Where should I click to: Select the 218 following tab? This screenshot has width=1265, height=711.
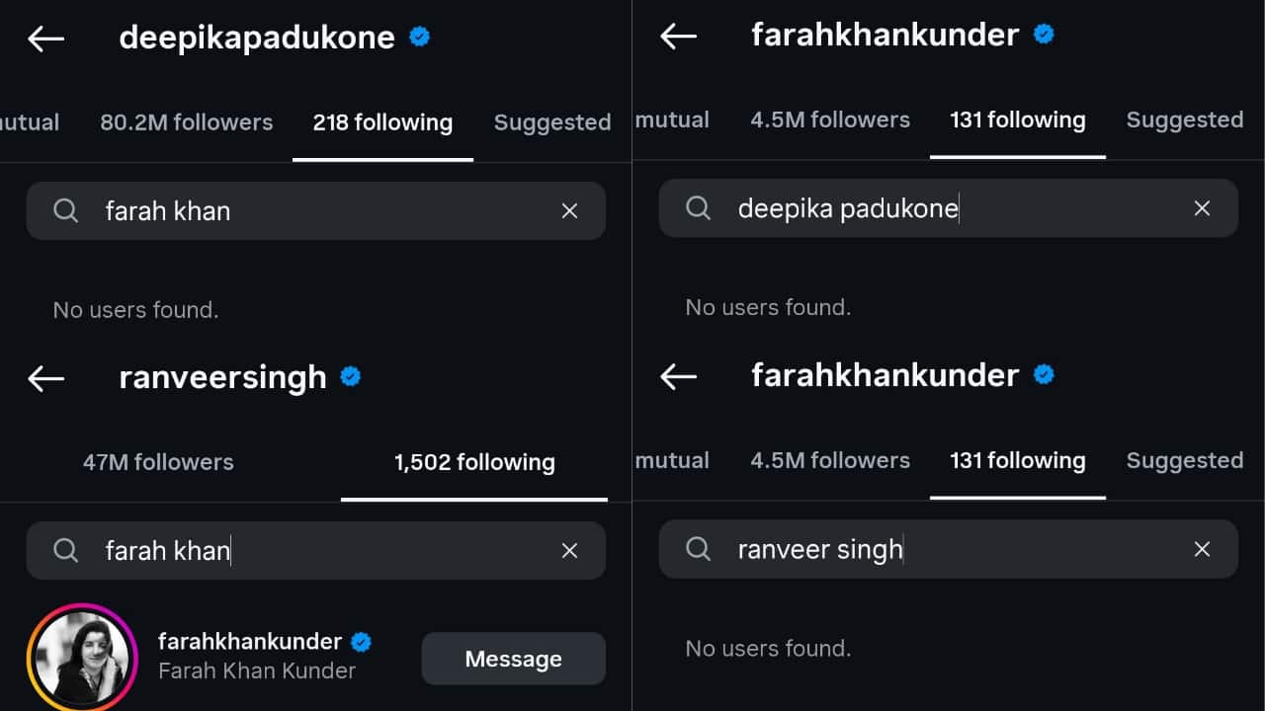(x=382, y=122)
